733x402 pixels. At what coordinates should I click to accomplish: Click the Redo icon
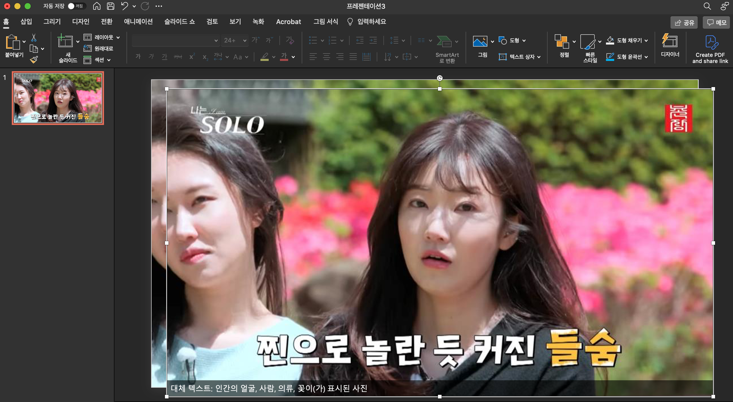click(x=145, y=6)
